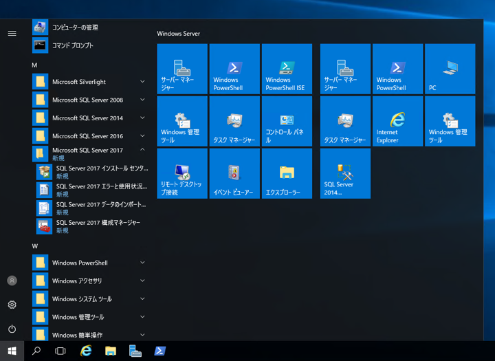The height and width of the screenshot is (361, 495).
Task: Open Settings gear in Start sidebar
Action: 12,305
